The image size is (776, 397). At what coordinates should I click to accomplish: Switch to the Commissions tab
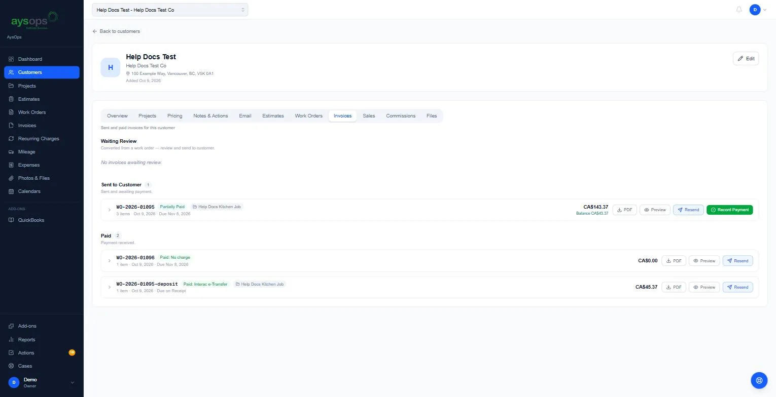coord(401,116)
